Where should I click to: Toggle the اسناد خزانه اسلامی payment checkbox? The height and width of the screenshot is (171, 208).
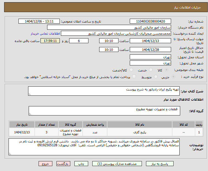point(134,76)
